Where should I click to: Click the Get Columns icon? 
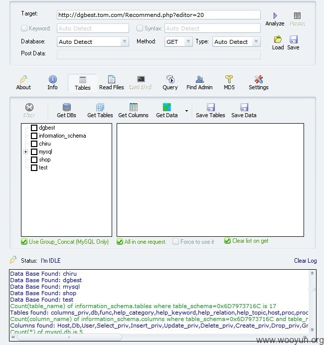tap(134, 107)
